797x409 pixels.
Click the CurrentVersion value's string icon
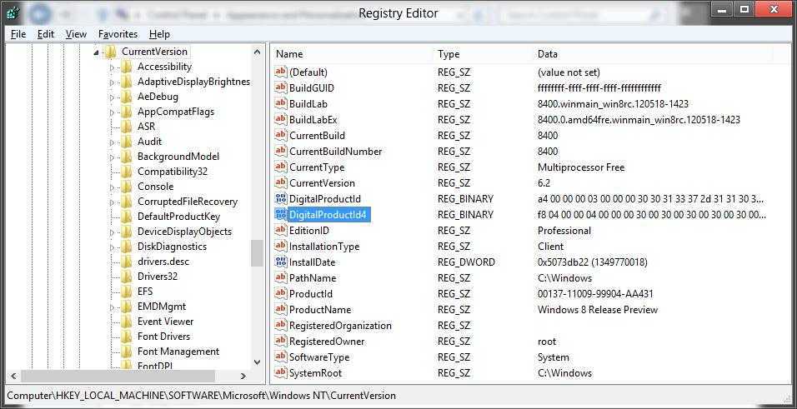pyautogui.click(x=281, y=182)
